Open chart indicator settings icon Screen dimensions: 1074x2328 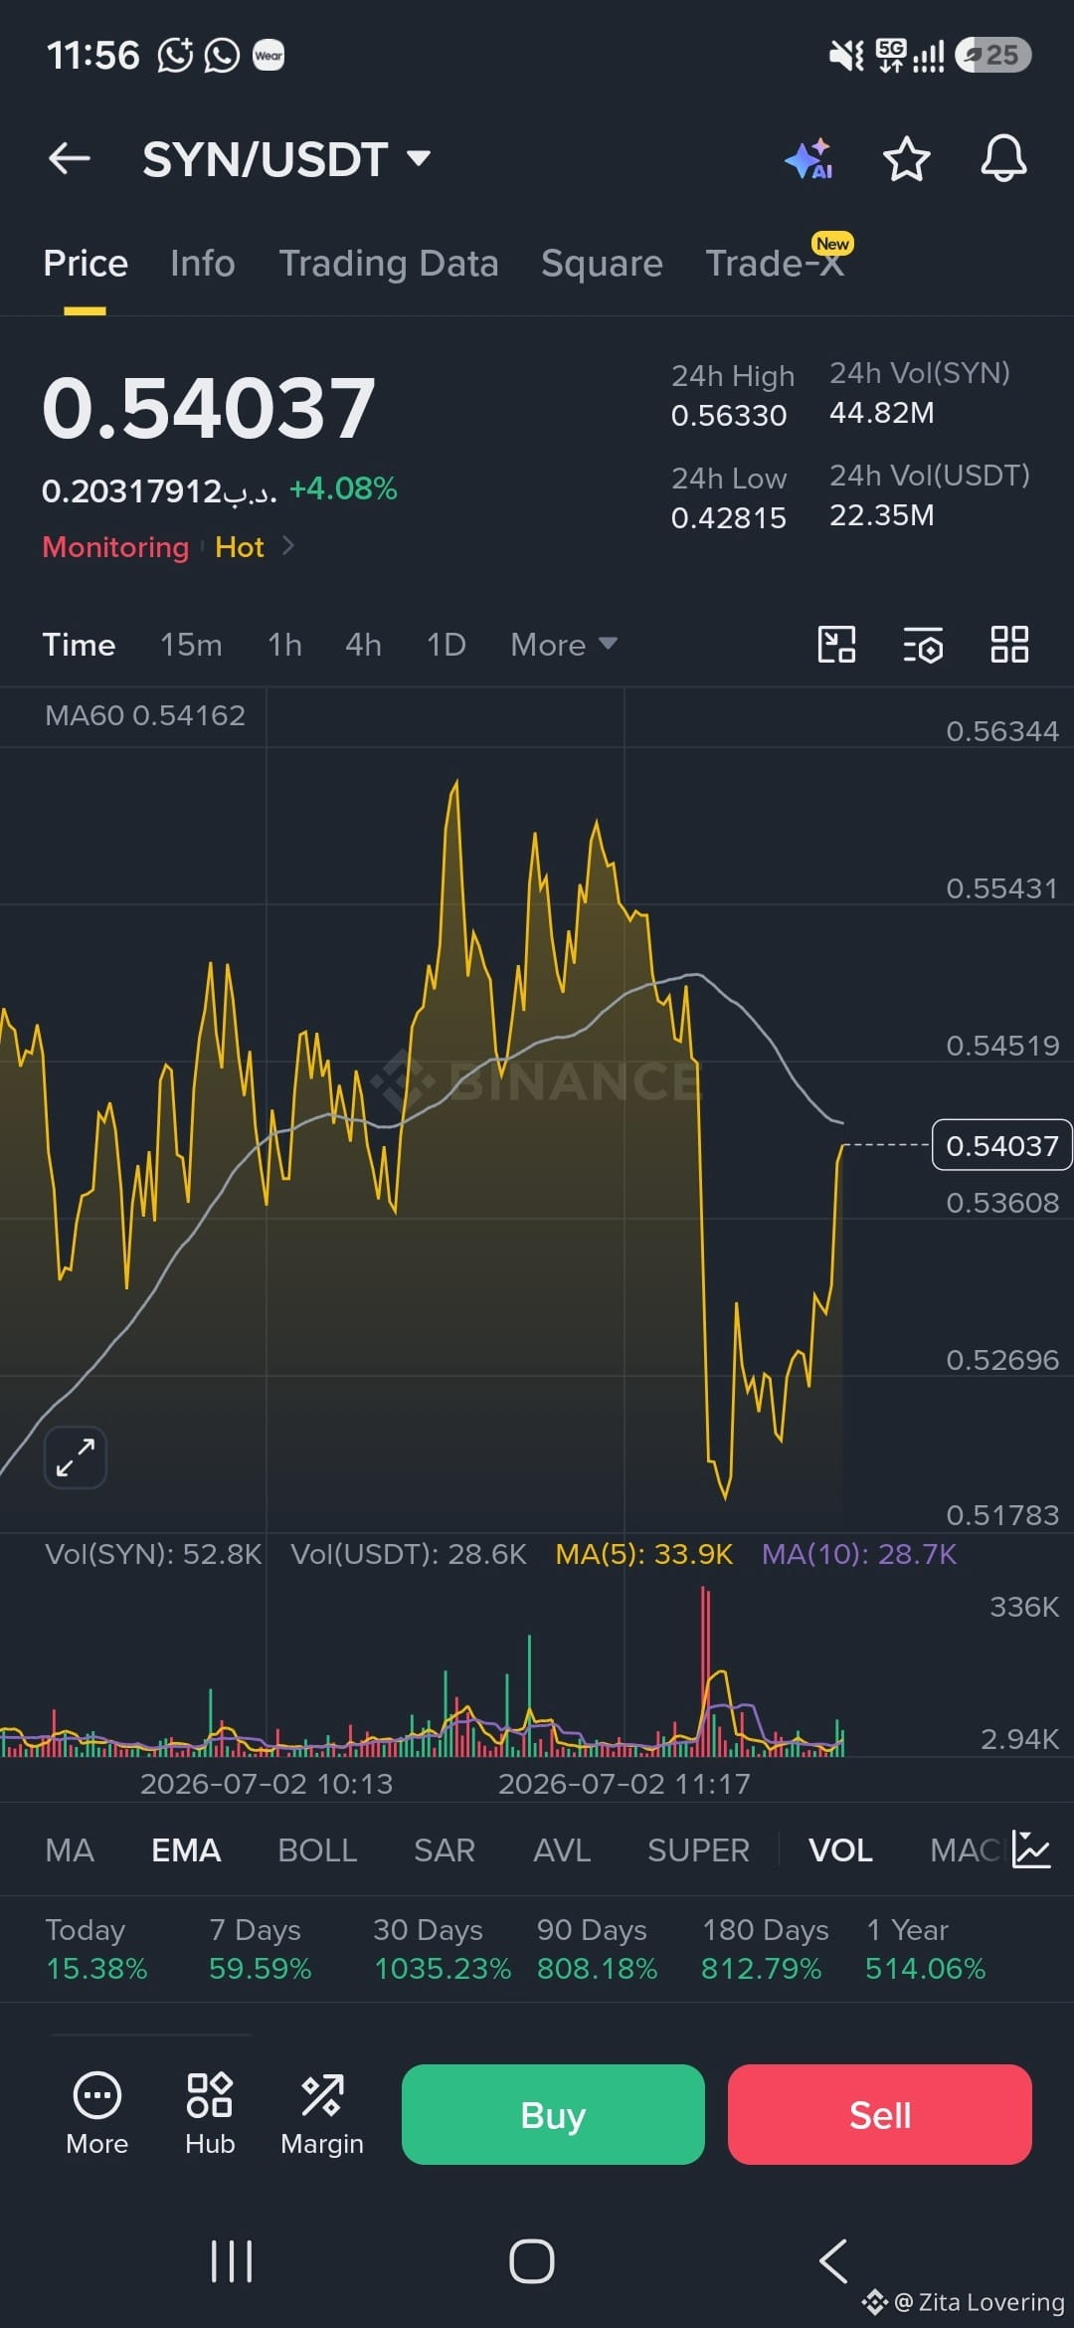tap(923, 645)
